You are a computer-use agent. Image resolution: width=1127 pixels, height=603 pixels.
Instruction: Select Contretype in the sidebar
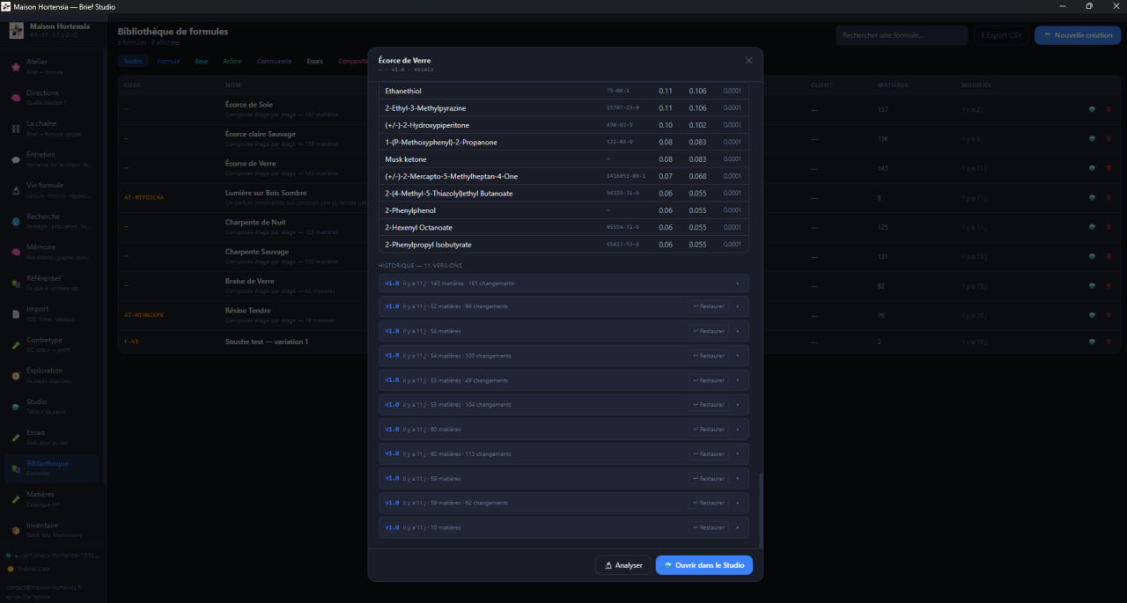(51, 344)
